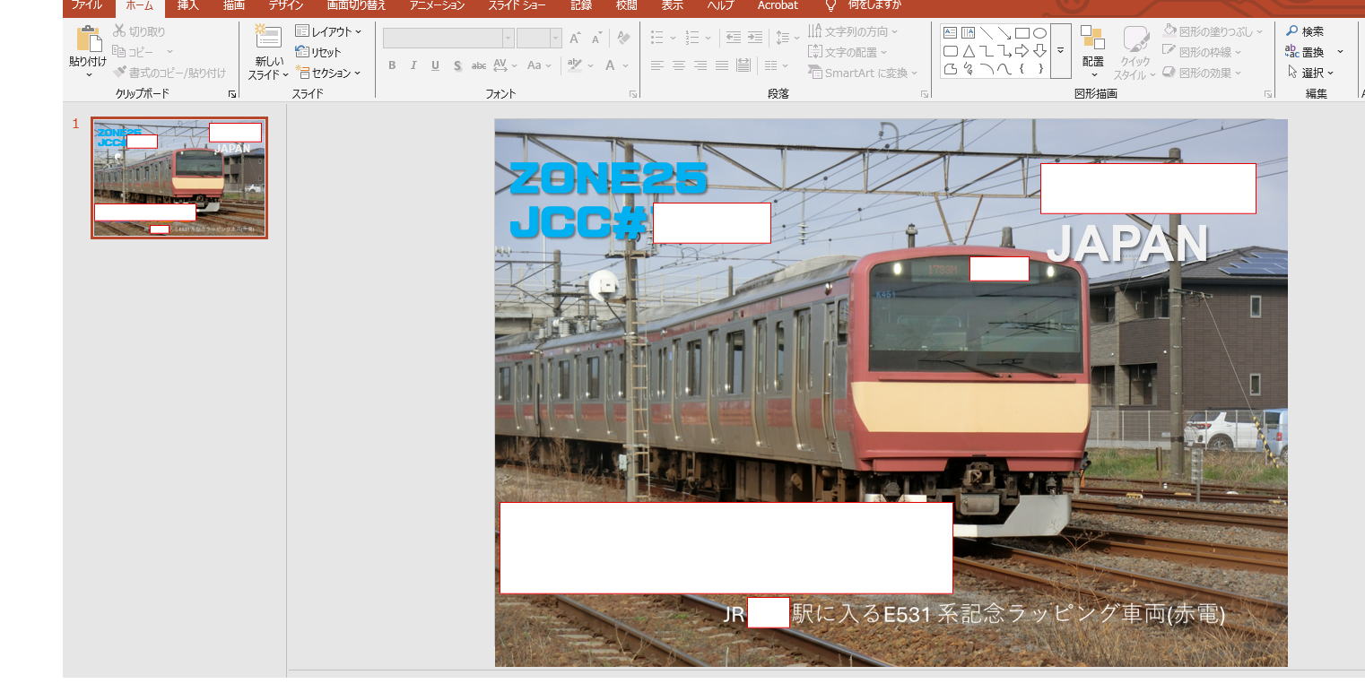Select the arrow line shape

(x=1004, y=33)
